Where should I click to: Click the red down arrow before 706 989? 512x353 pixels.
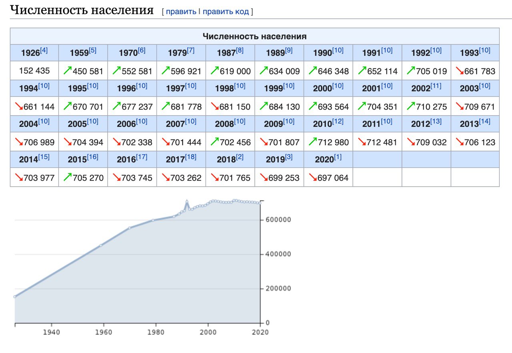19,142
